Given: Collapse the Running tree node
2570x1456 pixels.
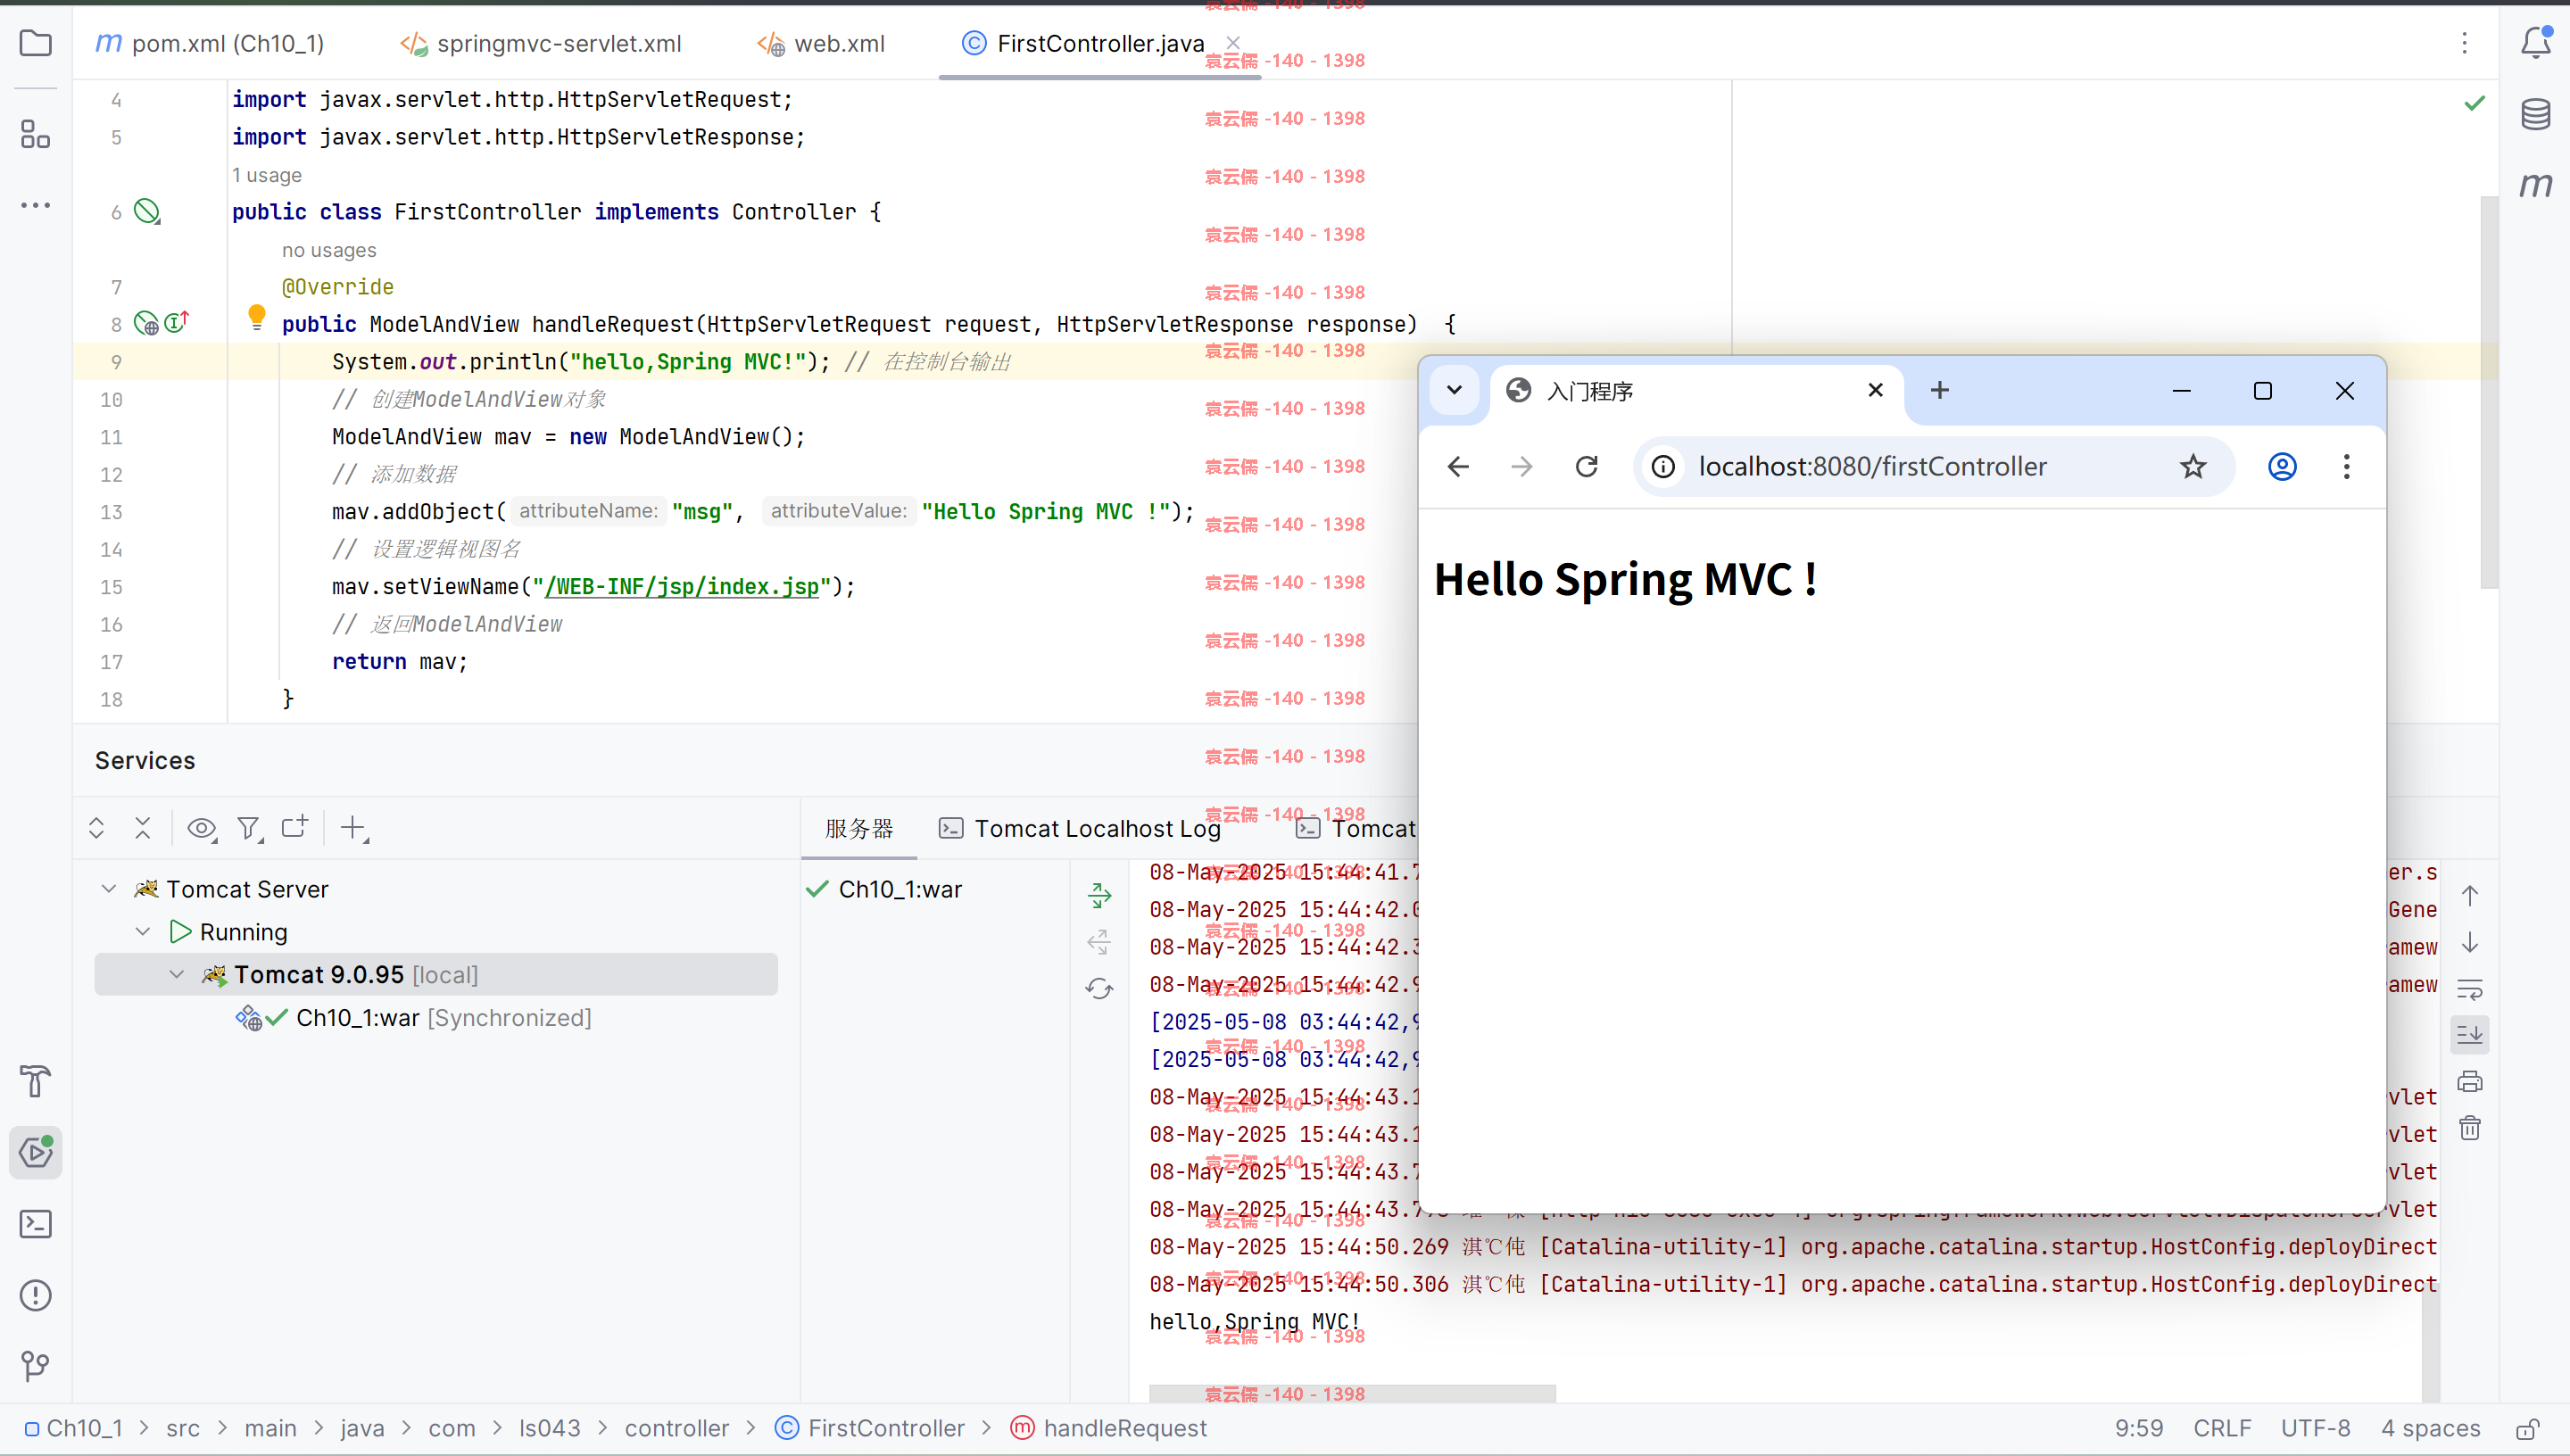Looking at the screenshot, I should (x=143, y=932).
